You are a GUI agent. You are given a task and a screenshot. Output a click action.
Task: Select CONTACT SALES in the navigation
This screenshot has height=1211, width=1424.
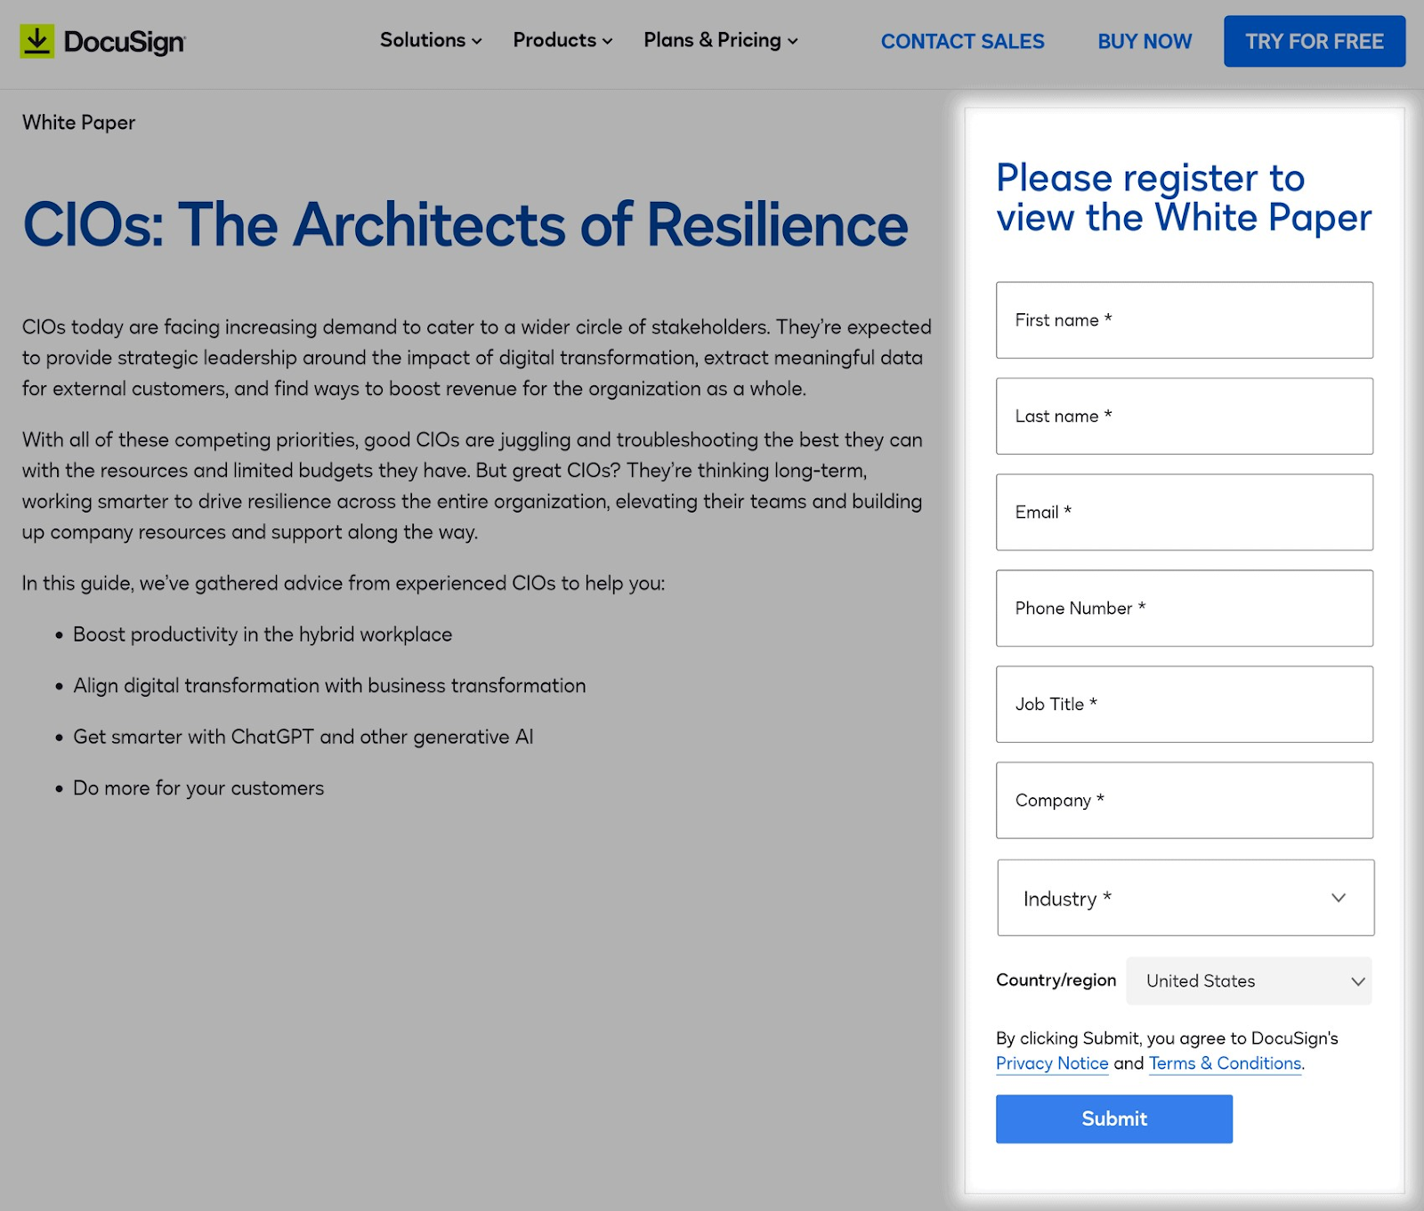pyautogui.click(x=962, y=41)
